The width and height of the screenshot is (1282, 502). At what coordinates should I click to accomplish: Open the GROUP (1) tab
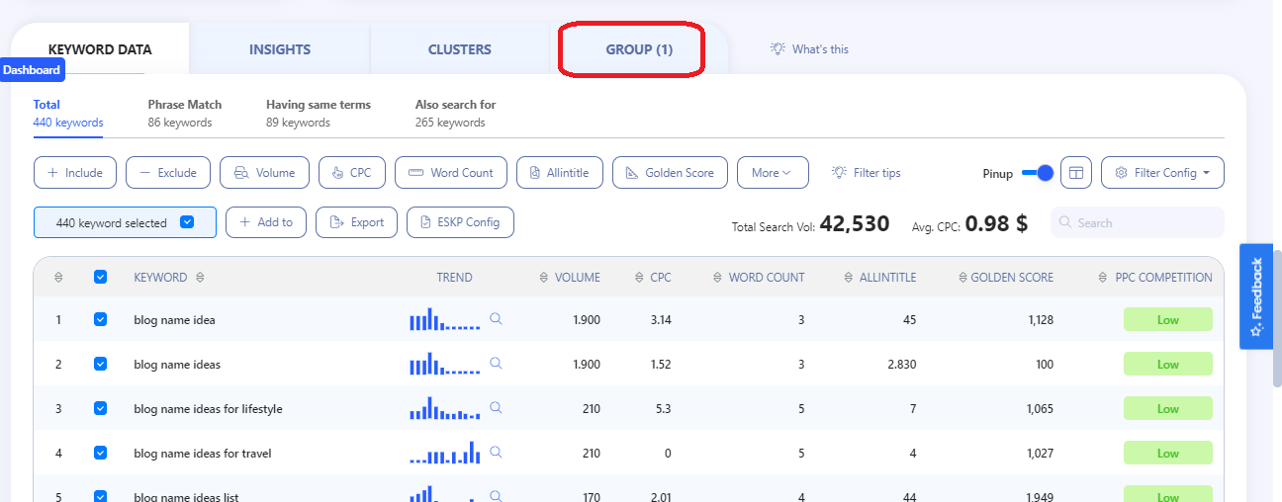pyautogui.click(x=639, y=49)
